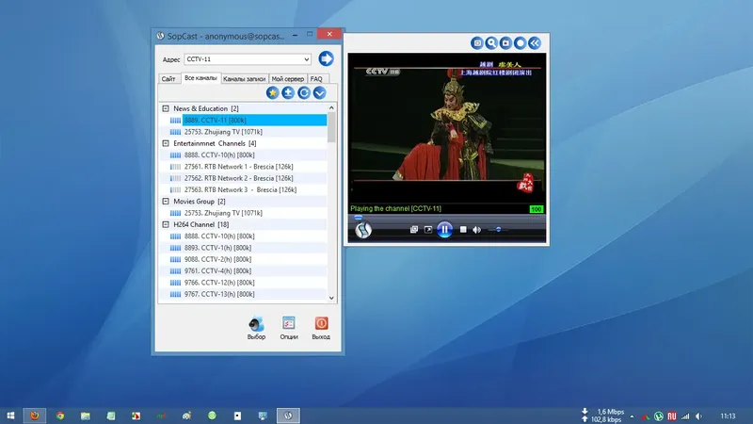Screen dimensions: 753x424
Task: Click the Выбор button
Action: click(256, 328)
